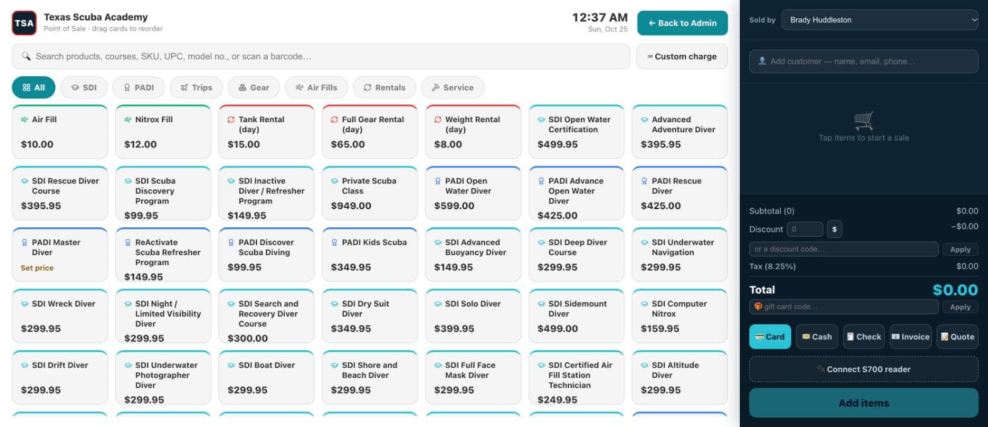Add a Custom charge
Screen dimensions: 988x427
pyautogui.click(x=682, y=56)
